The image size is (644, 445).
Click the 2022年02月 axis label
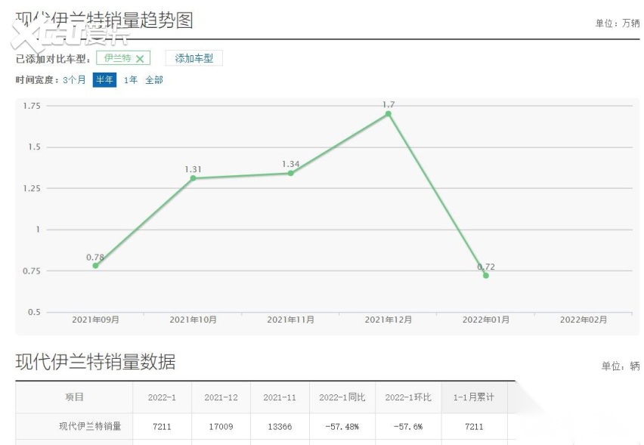tap(584, 320)
